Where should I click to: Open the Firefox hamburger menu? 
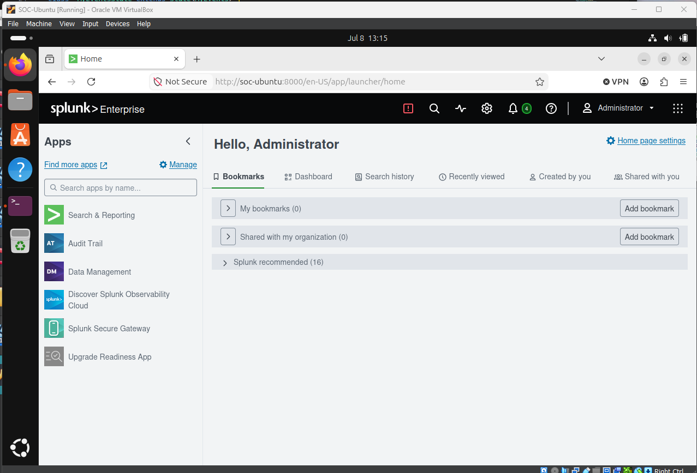pyautogui.click(x=683, y=82)
